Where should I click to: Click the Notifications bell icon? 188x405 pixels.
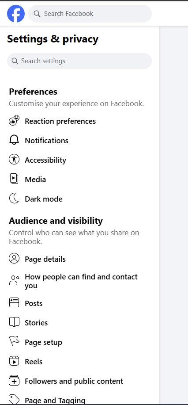(14, 140)
